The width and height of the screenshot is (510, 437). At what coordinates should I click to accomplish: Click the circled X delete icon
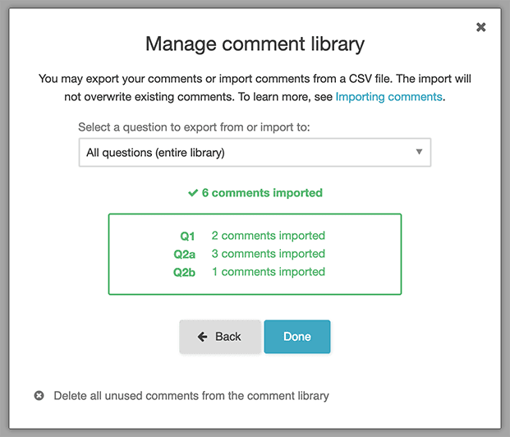(x=39, y=396)
